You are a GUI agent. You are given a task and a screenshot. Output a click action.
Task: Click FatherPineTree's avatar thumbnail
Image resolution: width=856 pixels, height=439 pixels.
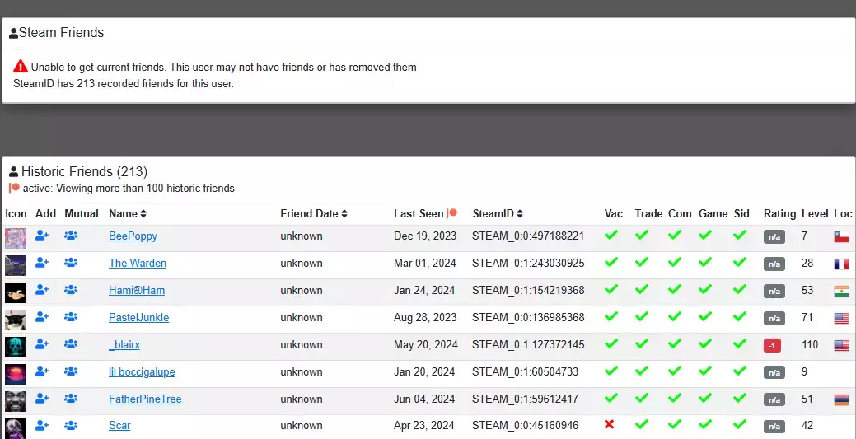coord(16,401)
